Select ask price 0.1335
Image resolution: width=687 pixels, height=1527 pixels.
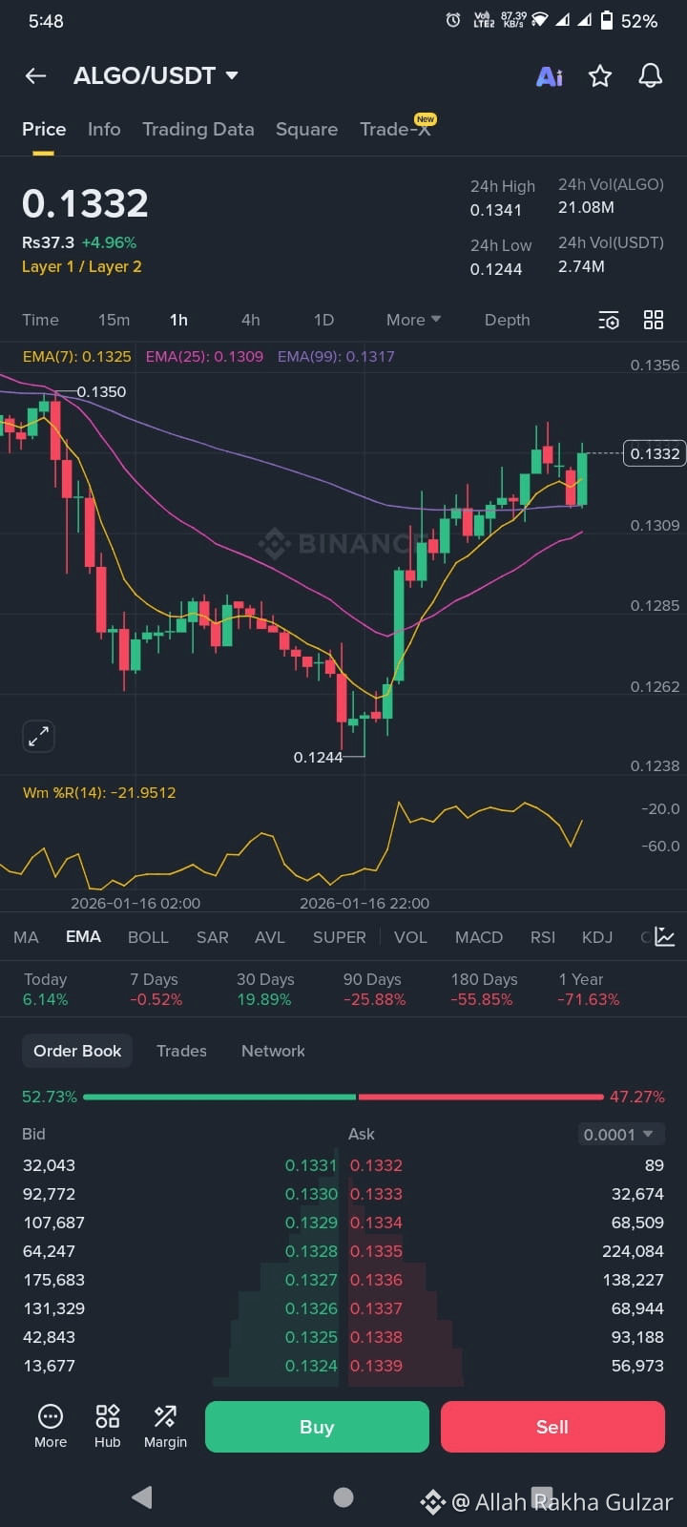point(376,1251)
